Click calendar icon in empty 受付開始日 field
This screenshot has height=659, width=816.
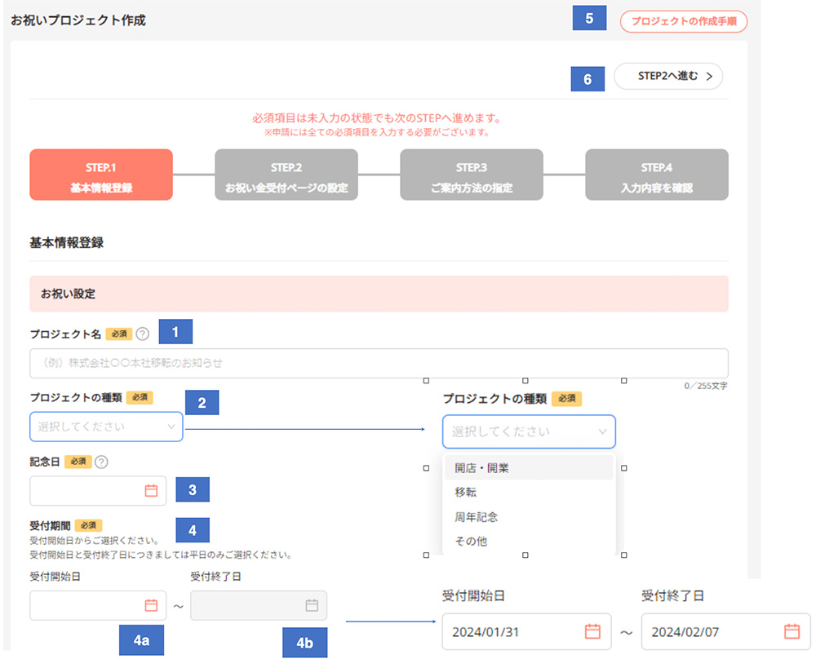150,605
